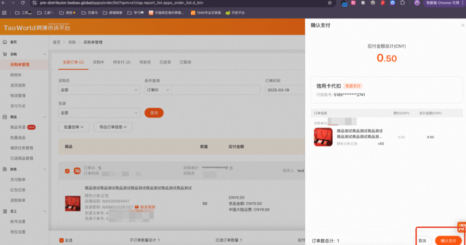The width and height of the screenshot is (466, 245).
Task: Switch to the 采购中 tab
Action: [98, 62]
